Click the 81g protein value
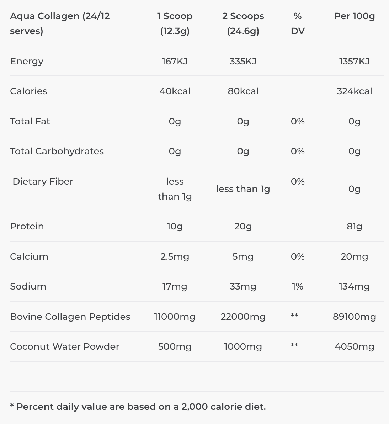Screen dimensions: 389x424 click(355, 226)
